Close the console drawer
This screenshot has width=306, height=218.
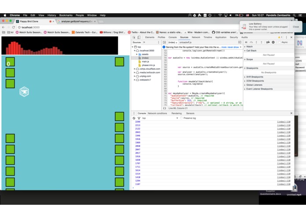291,113
